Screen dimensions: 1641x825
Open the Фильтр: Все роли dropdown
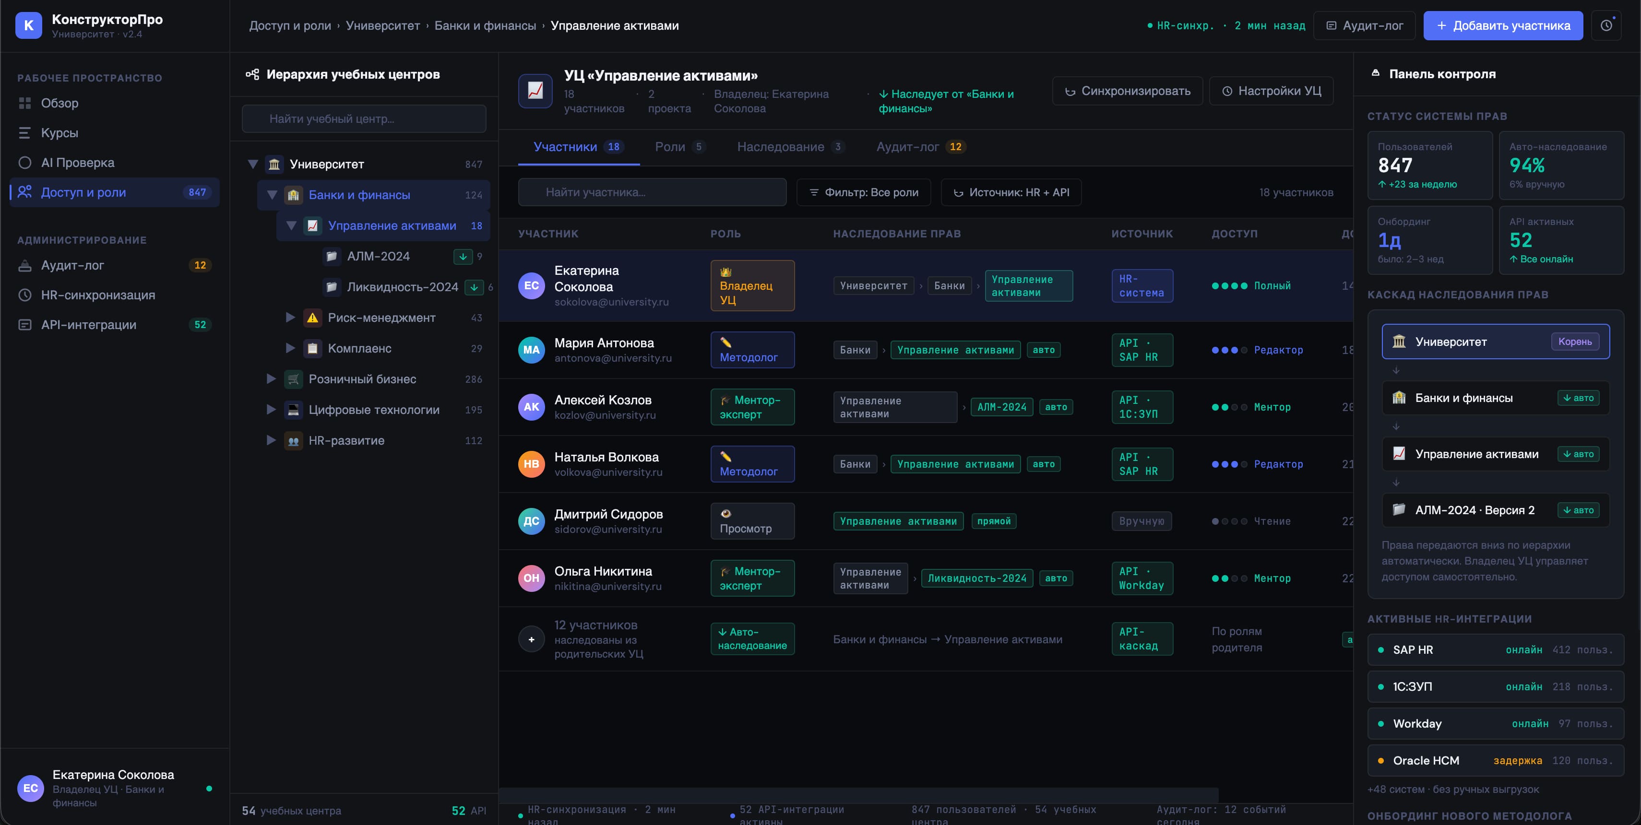[863, 192]
